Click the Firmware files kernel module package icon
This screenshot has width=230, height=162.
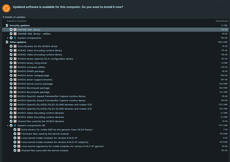point(19,134)
